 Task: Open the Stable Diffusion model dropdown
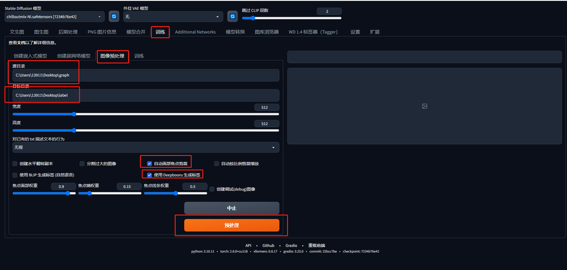point(55,17)
